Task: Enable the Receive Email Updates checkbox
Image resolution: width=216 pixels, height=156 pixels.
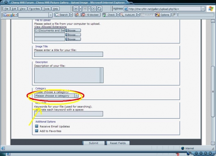Action: (x=37, y=127)
